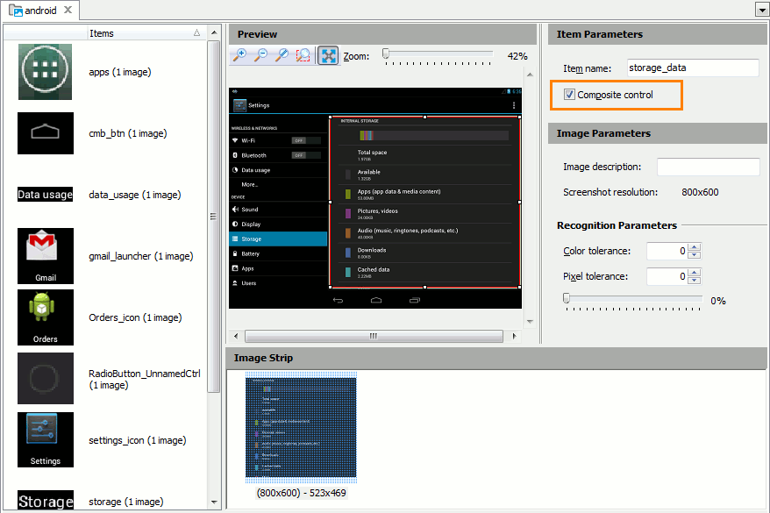Click the actual-size magnifier icon

[x=282, y=55]
